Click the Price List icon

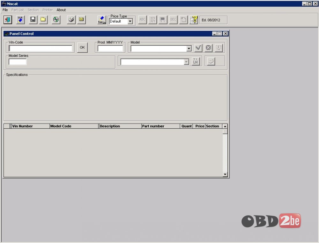(x=102, y=20)
